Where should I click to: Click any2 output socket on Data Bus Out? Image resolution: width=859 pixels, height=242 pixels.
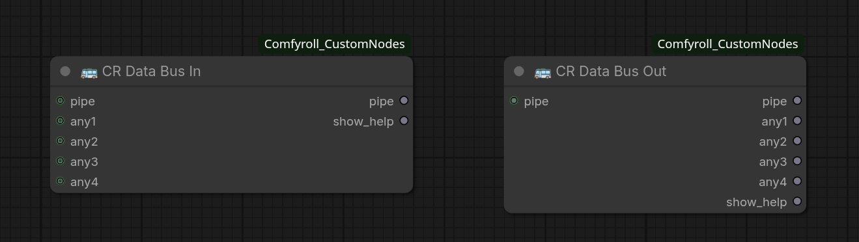point(797,141)
